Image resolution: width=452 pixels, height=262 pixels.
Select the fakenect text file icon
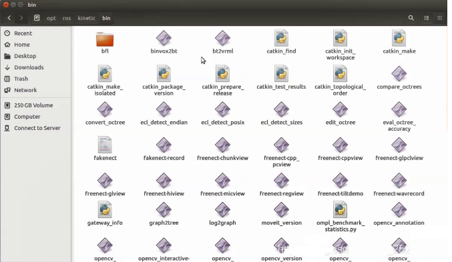pyautogui.click(x=105, y=145)
